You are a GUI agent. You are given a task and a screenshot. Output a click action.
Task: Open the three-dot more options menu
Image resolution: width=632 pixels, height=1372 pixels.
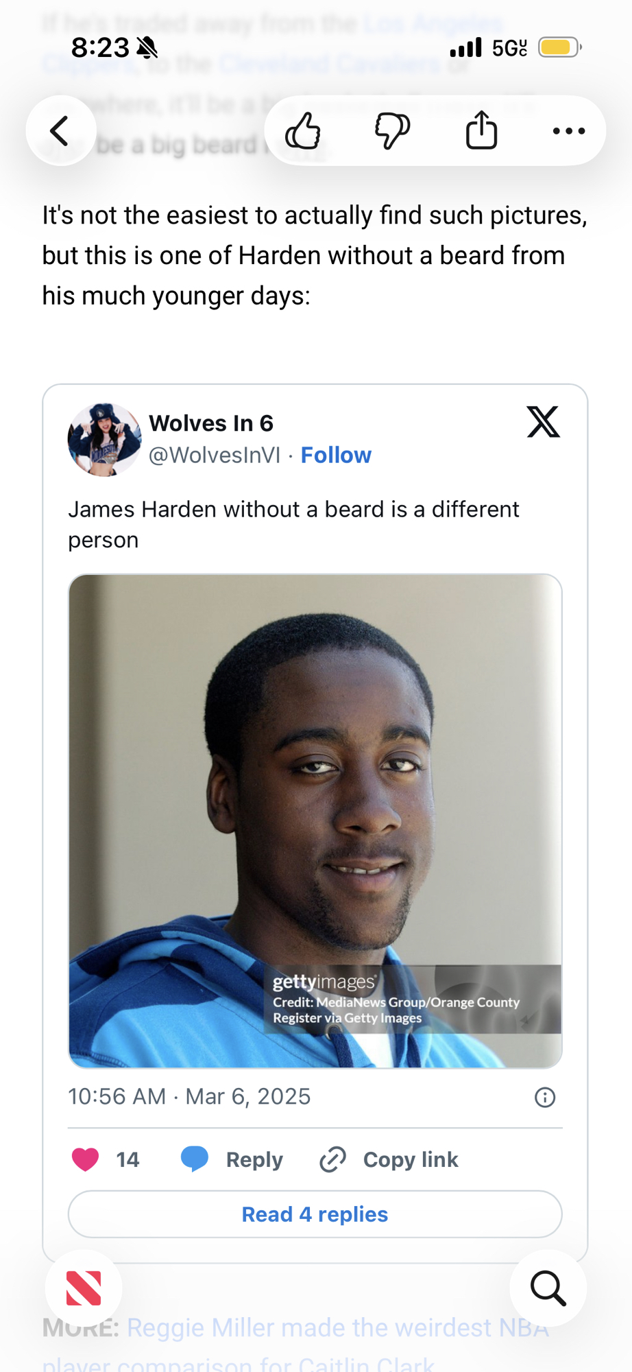coord(569,130)
